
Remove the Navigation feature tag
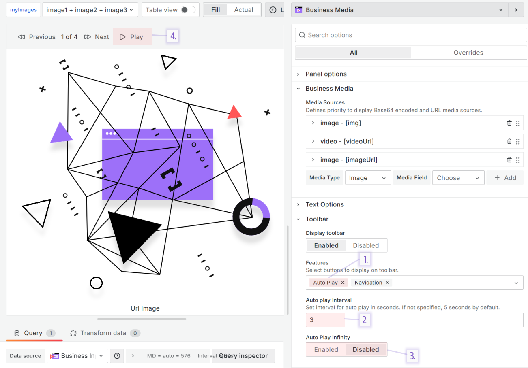click(x=387, y=283)
